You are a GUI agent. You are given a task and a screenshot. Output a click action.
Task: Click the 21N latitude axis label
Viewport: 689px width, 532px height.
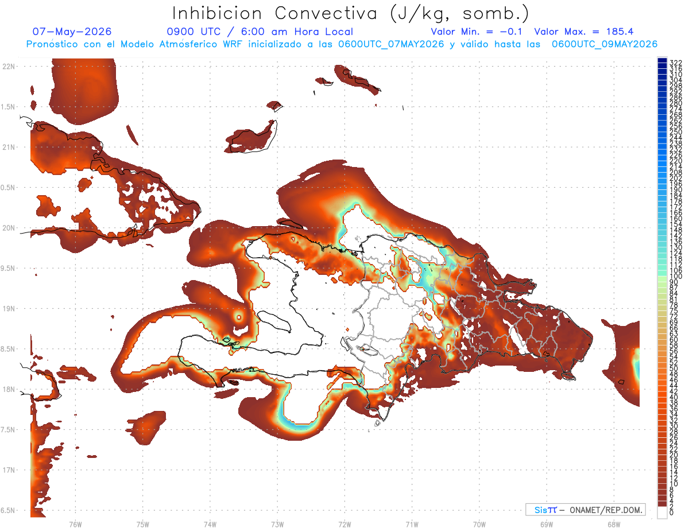point(9,147)
